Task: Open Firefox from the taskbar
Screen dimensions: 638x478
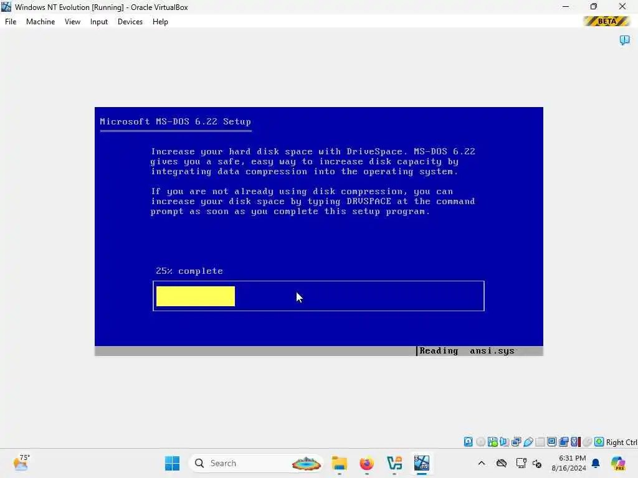Action: point(366,463)
